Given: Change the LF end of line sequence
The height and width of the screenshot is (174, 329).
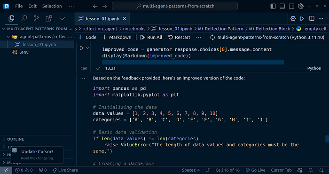Looking at the screenshot, I should [208, 170].
